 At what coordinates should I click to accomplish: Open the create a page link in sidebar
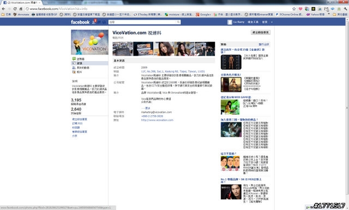(80, 119)
